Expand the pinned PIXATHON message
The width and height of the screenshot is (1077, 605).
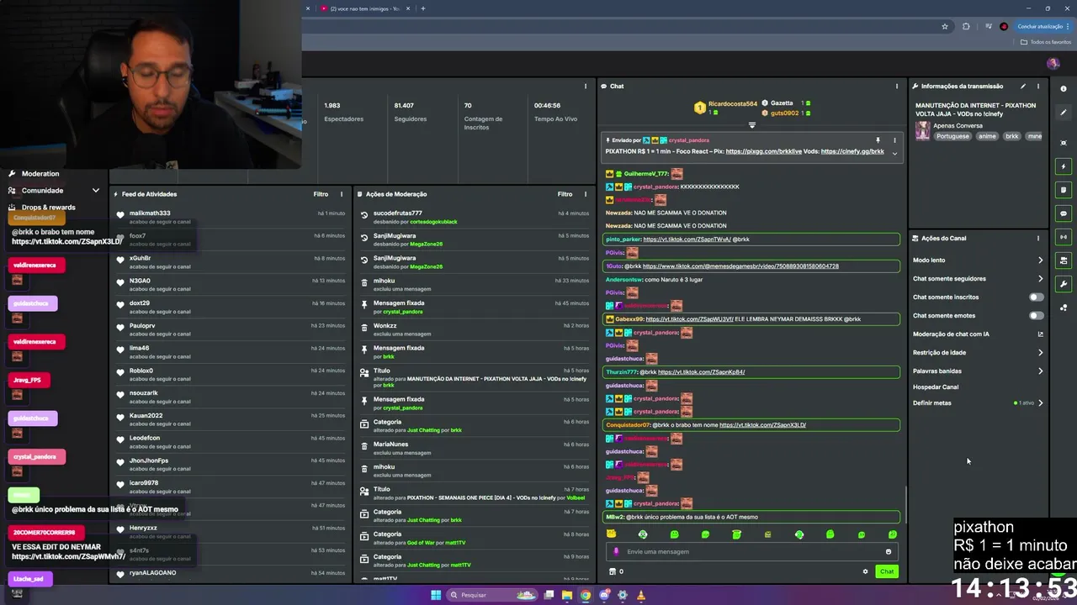pos(894,153)
